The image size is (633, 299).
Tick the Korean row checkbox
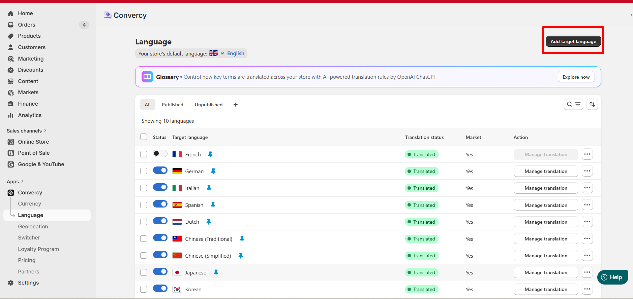(x=144, y=289)
